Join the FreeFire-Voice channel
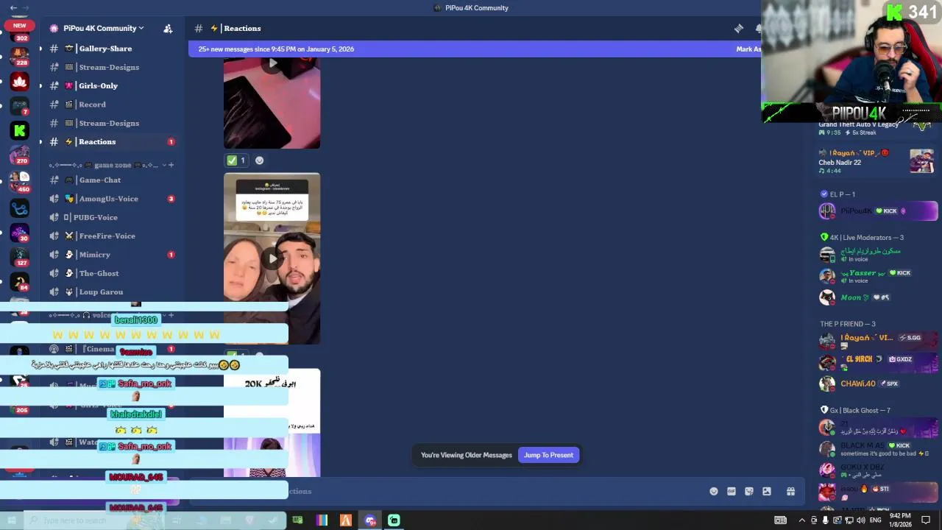 tap(107, 236)
